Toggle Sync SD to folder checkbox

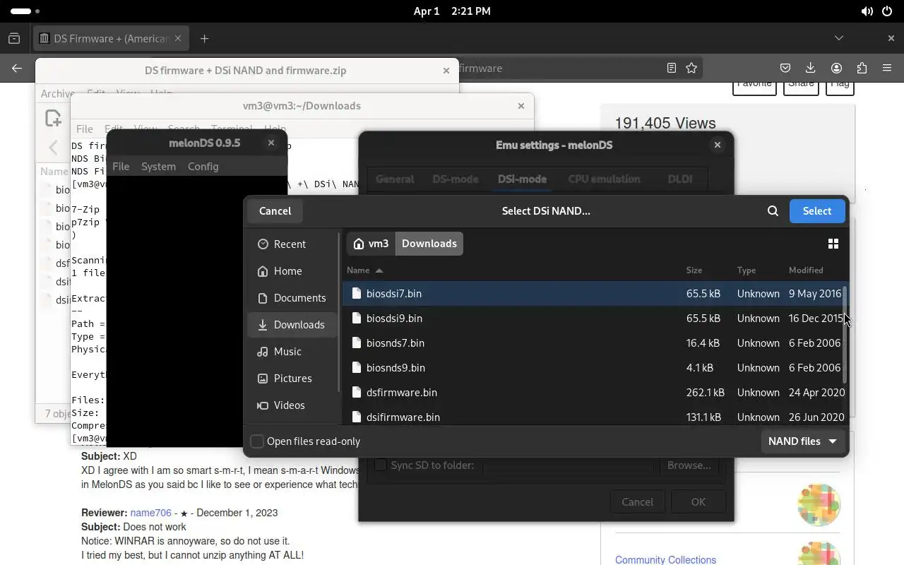(380, 465)
